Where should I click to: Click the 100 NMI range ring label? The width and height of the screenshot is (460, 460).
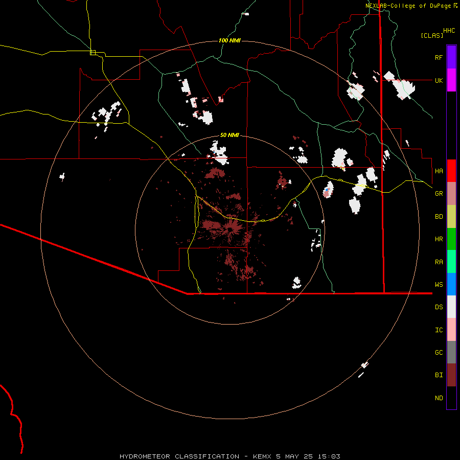pos(229,40)
